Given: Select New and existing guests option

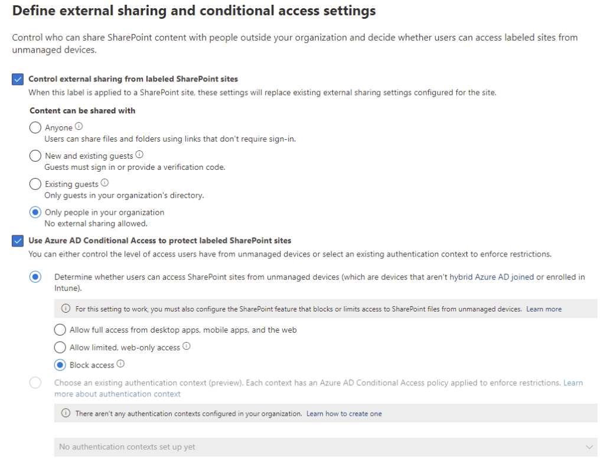Looking at the screenshot, I should pyautogui.click(x=35, y=156).
